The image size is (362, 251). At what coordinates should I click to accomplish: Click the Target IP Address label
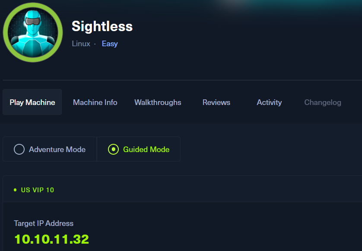[x=44, y=223]
